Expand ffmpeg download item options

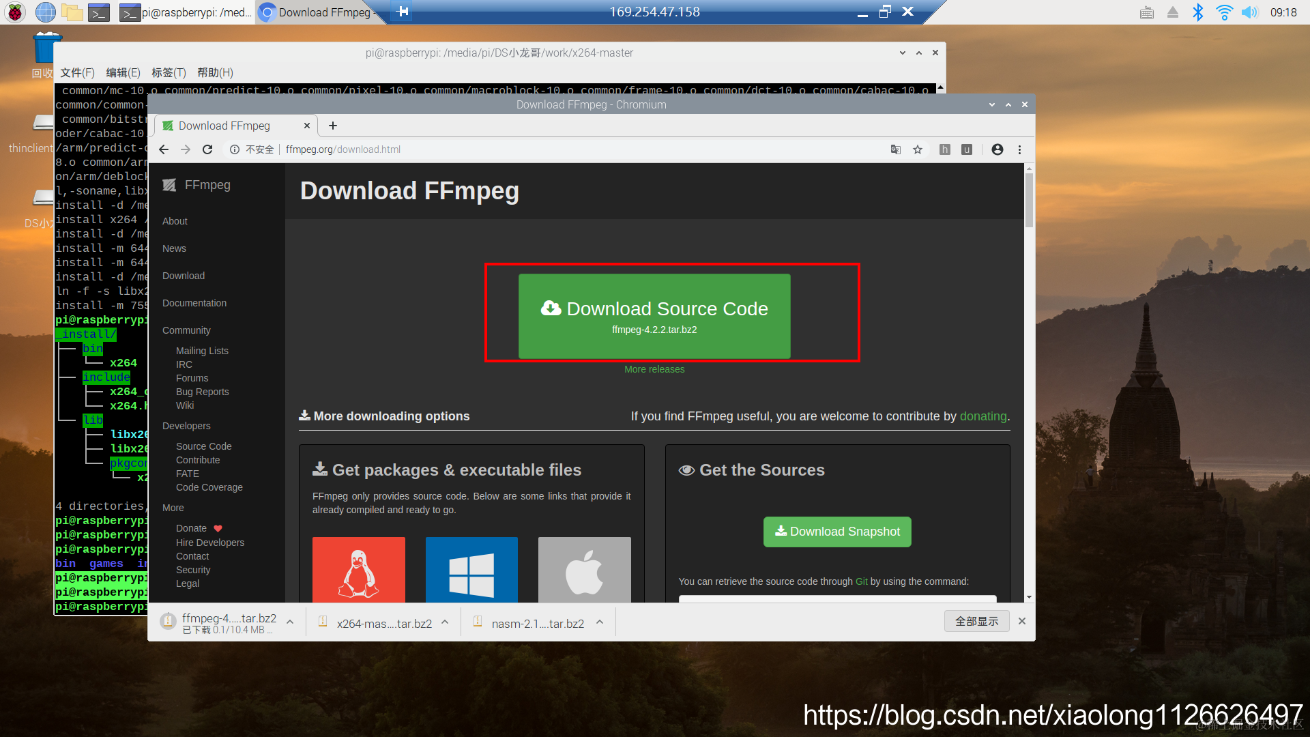(290, 622)
